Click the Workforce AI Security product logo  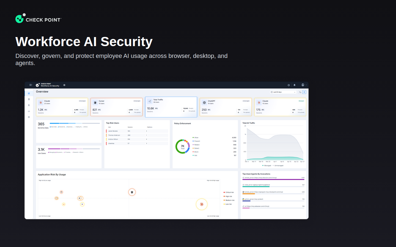48,85
